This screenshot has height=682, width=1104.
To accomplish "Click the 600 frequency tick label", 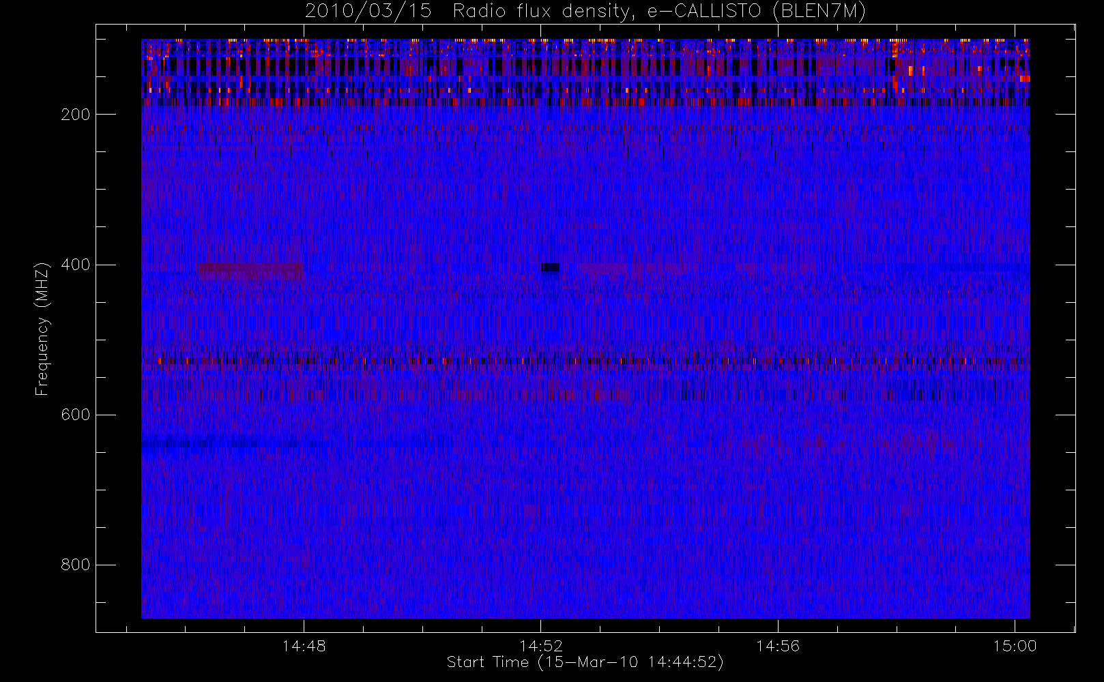I will click(x=75, y=415).
